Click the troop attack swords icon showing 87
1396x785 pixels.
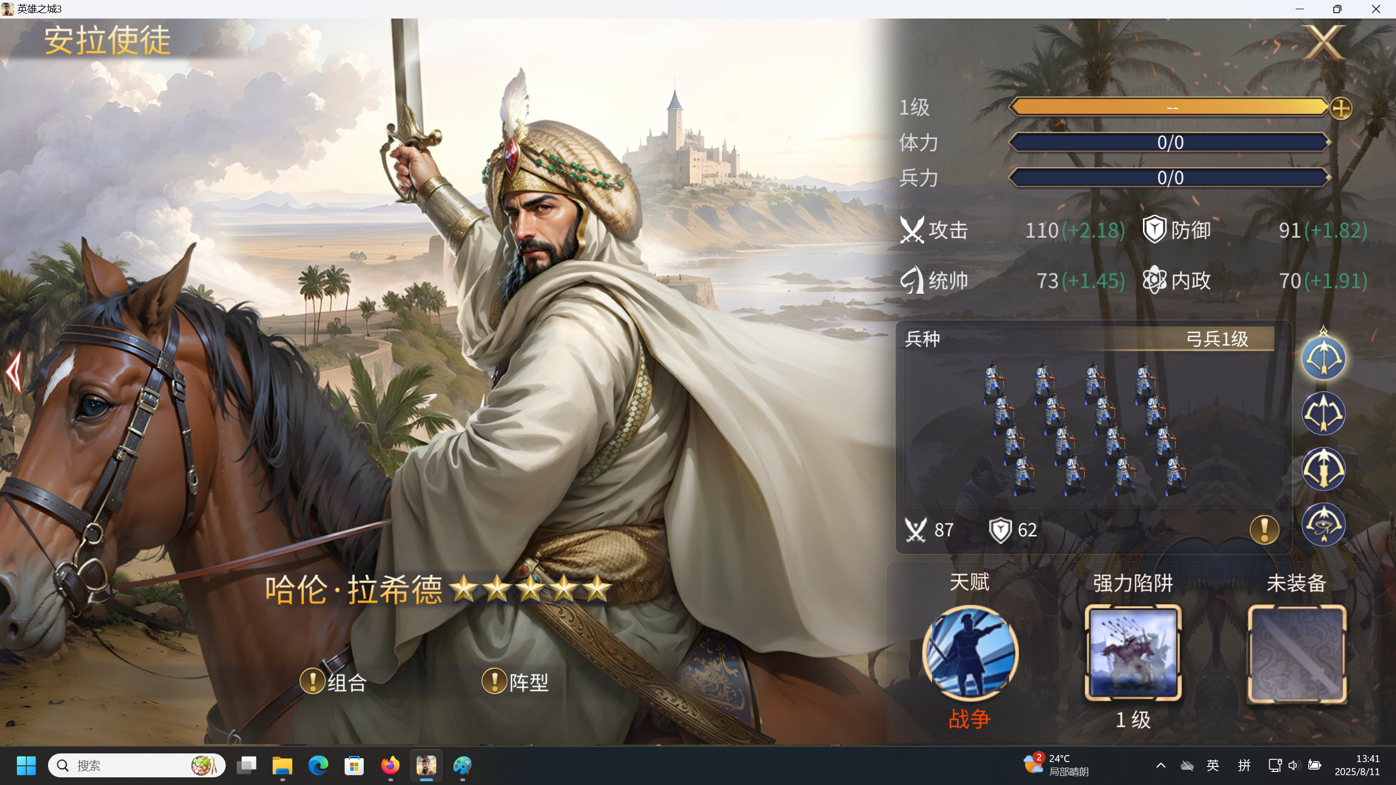click(x=916, y=530)
